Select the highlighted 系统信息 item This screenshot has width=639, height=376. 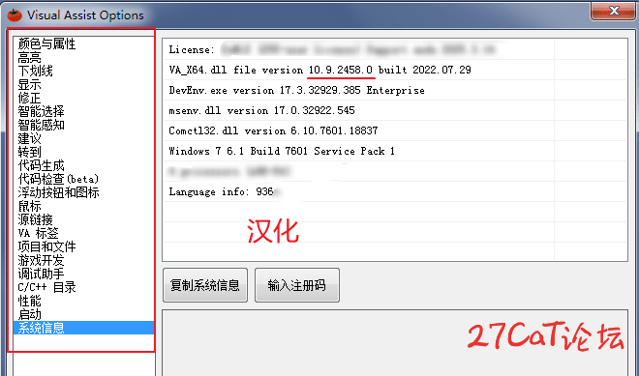point(83,328)
